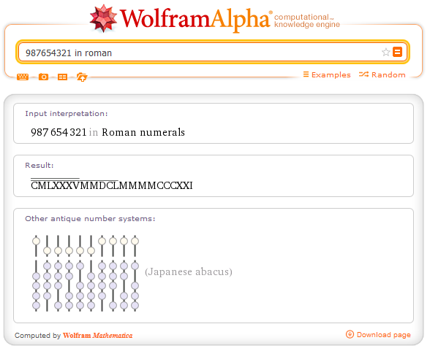Submit the query with the orange equals button
This screenshot has height=351, width=430.
click(397, 52)
